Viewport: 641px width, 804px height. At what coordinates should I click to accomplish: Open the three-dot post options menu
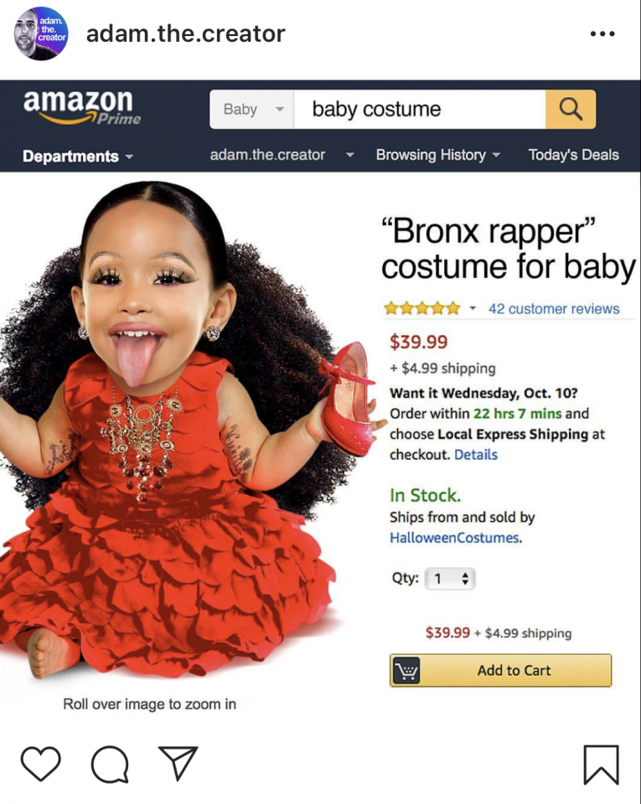click(602, 33)
